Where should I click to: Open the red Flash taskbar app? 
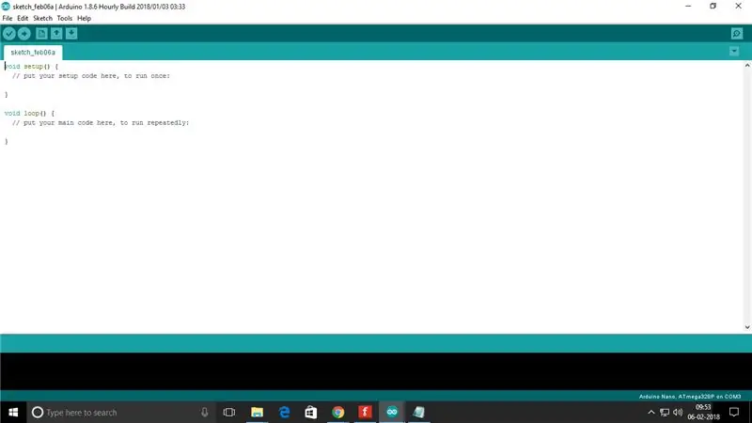pyautogui.click(x=365, y=412)
